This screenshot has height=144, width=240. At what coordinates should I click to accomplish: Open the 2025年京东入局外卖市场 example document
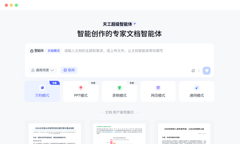coord(184,132)
